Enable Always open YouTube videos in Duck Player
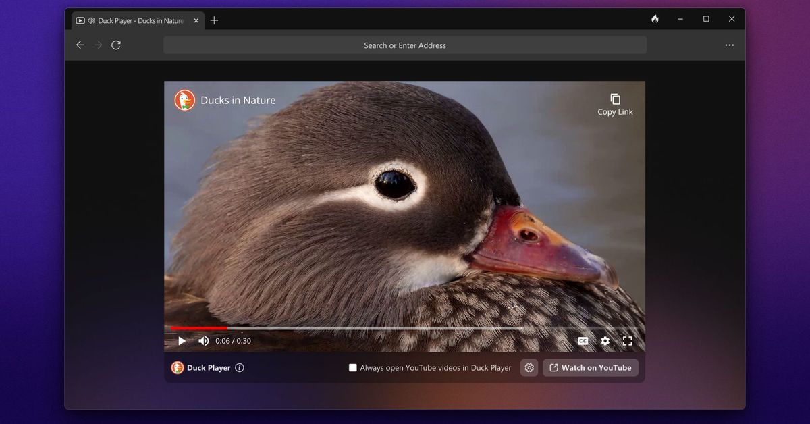This screenshot has width=810, height=424. pyautogui.click(x=352, y=368)
